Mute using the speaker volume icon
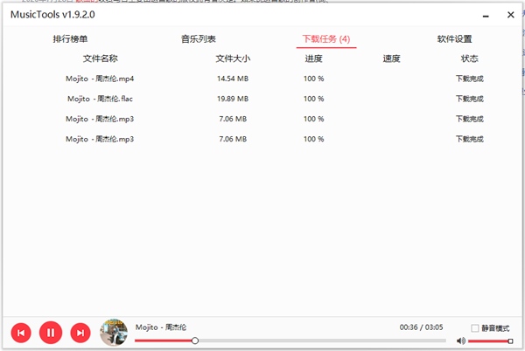525x351 pixels. pos(461,341)
